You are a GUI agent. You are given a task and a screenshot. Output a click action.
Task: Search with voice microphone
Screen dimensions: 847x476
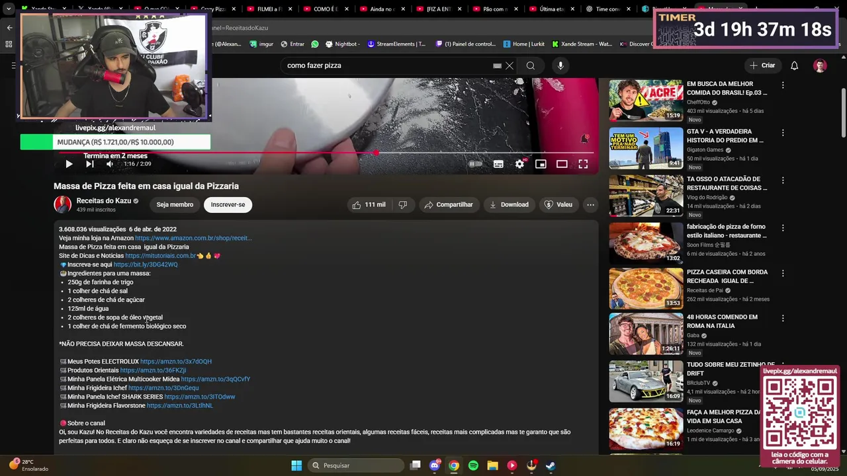point(560,65)
